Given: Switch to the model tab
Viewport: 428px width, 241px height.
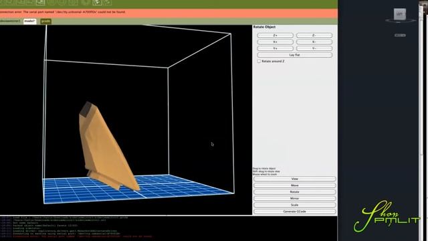Looking at the screenshot, I should [x=29, y=21].
